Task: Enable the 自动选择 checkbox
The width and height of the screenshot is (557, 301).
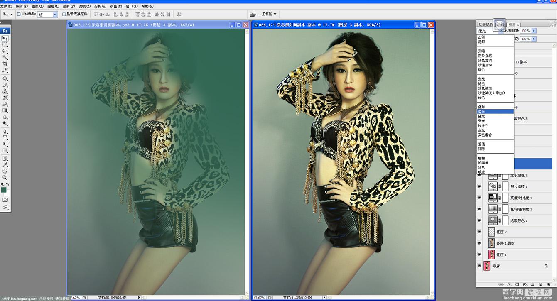Action: [19, 14]
